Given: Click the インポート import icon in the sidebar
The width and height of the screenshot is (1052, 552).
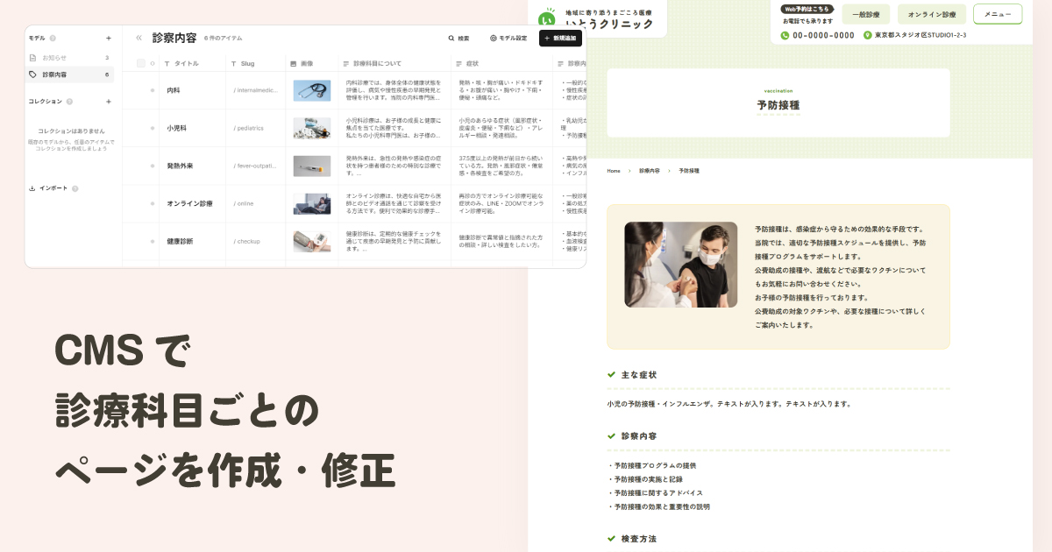Looking at the screenshot, I should pyautogui.click(x=33, y=188).
